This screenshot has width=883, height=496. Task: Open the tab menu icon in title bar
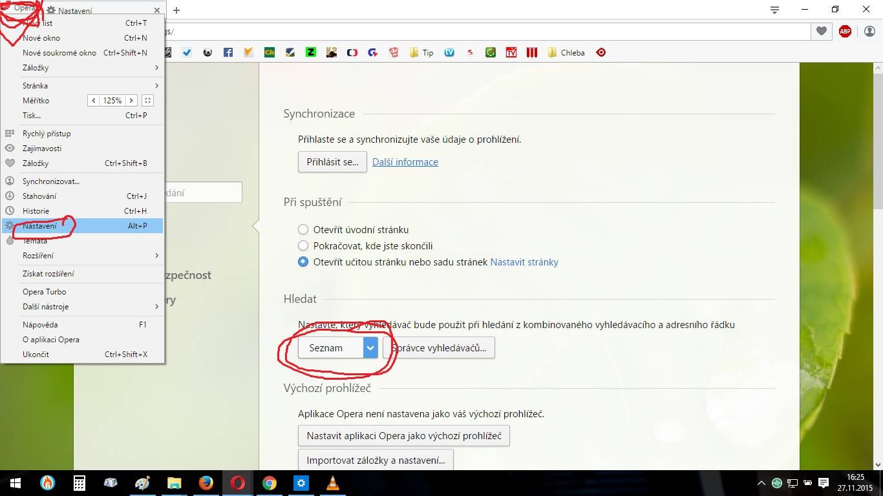774,10
